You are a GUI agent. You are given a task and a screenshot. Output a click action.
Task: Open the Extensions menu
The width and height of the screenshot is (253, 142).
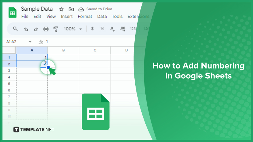point(138,16)
